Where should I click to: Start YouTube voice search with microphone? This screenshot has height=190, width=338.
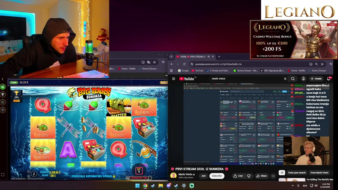303,79
